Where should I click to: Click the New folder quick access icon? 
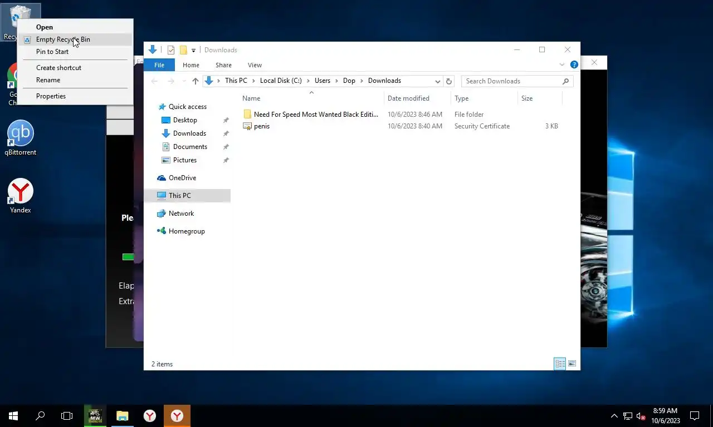[x=183, y=50]
